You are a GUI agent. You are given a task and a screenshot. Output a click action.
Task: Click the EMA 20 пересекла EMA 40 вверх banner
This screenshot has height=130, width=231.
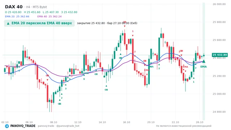pos(39,23)
